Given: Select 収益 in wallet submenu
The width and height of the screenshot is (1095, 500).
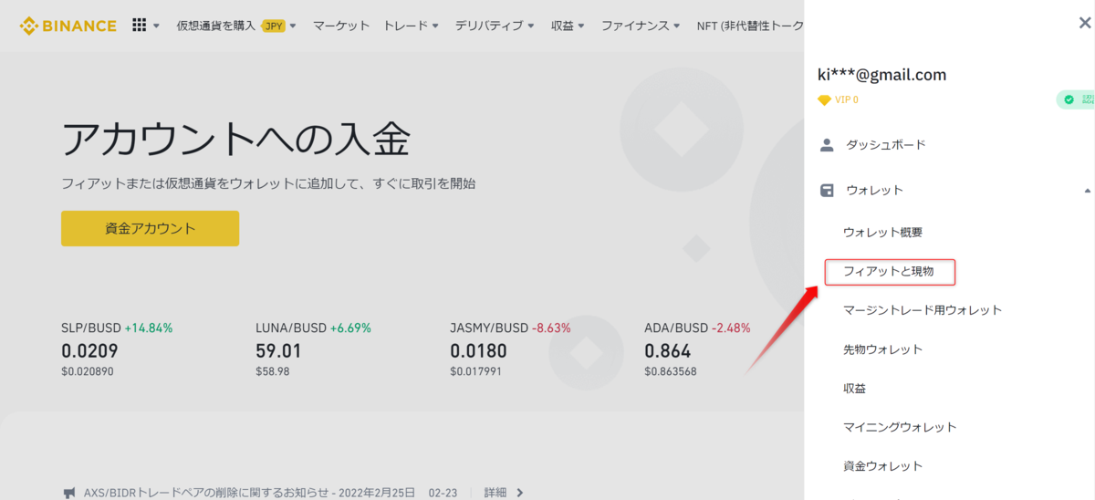Looking at the screenshot, I should [x=855, y=389].
